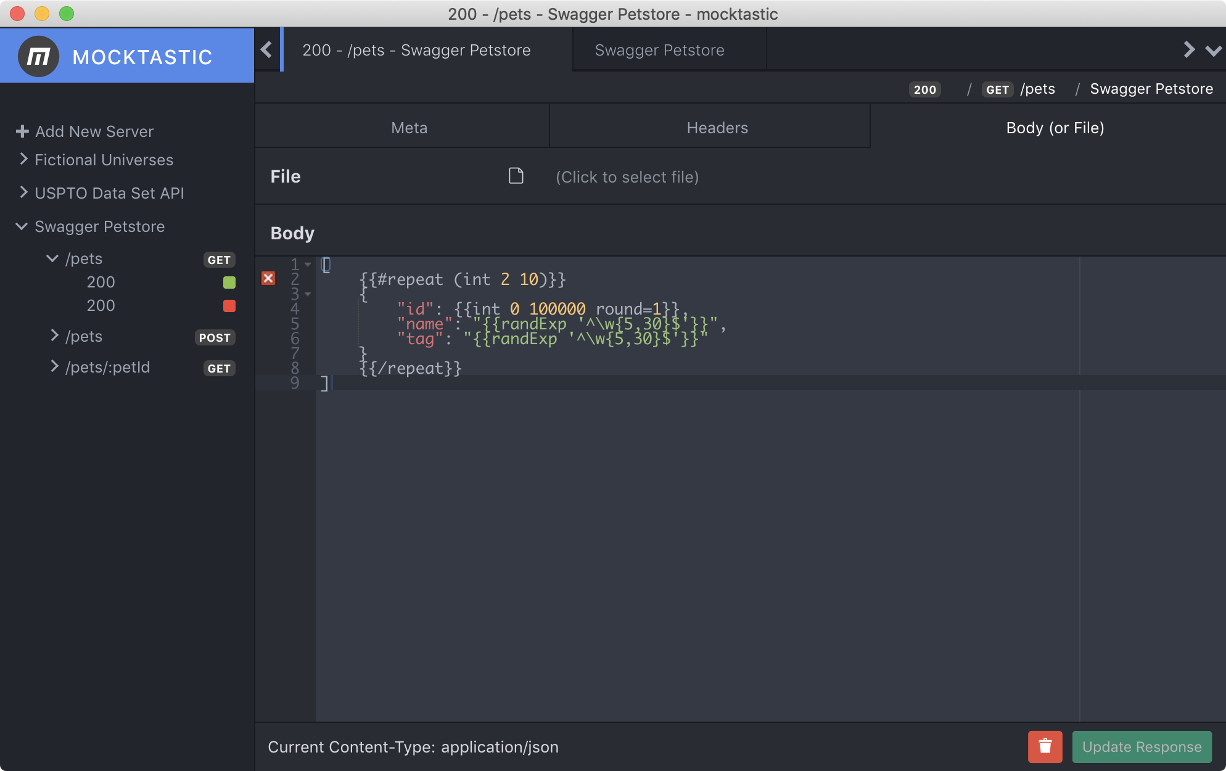Toggle the code fold arrow on line 3
This screenshot has height=771, width=1226.
tap(308, 294)
